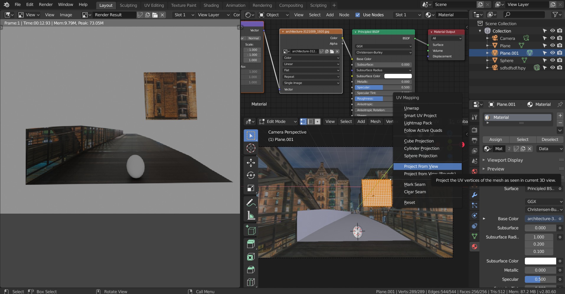Click Mark Seam in UV Mapping menu
Viewport: 565px width, 294px height.
(427, 184)
